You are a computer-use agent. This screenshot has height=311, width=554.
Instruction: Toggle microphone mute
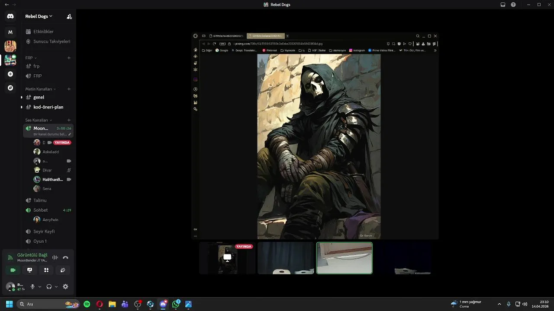pyautogui.click(x=32, y=287)
